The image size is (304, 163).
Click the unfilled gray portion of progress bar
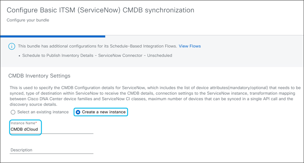click(x=204, y=36)
